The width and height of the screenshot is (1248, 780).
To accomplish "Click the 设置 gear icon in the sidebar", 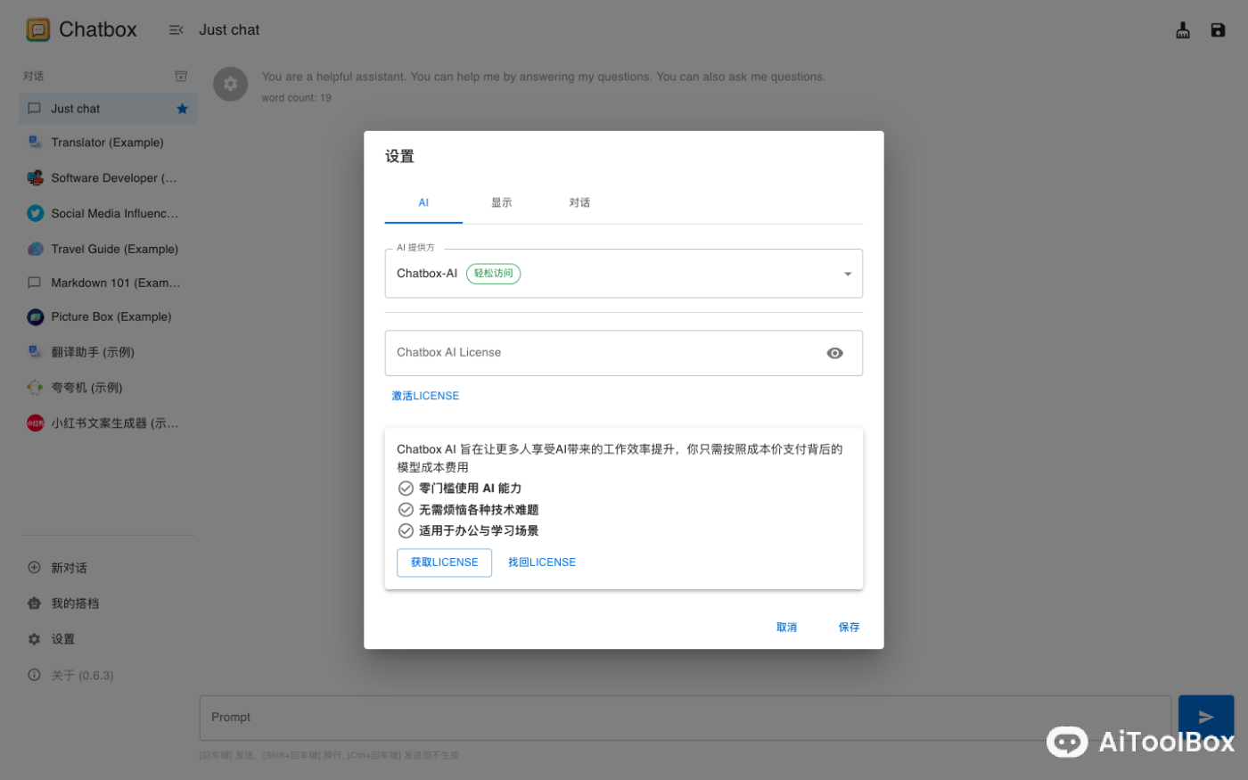I will tap(33, 638).
